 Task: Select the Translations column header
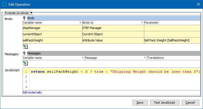[173, 58]
